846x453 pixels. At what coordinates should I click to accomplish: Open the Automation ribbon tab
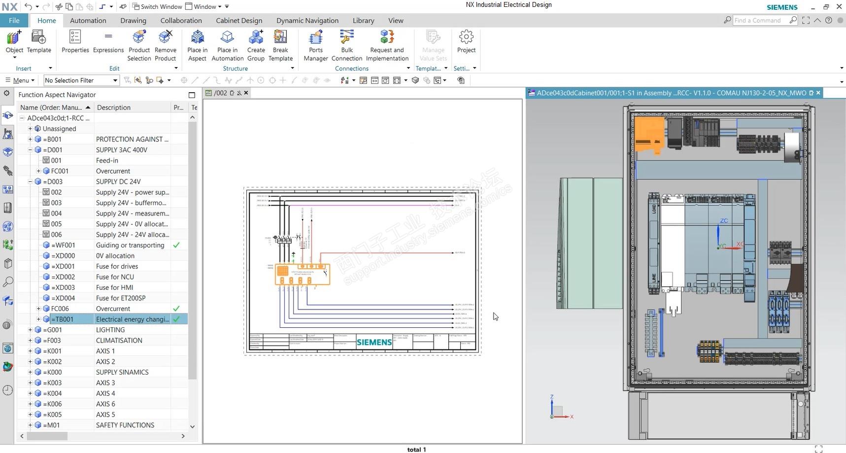[88, 21]
